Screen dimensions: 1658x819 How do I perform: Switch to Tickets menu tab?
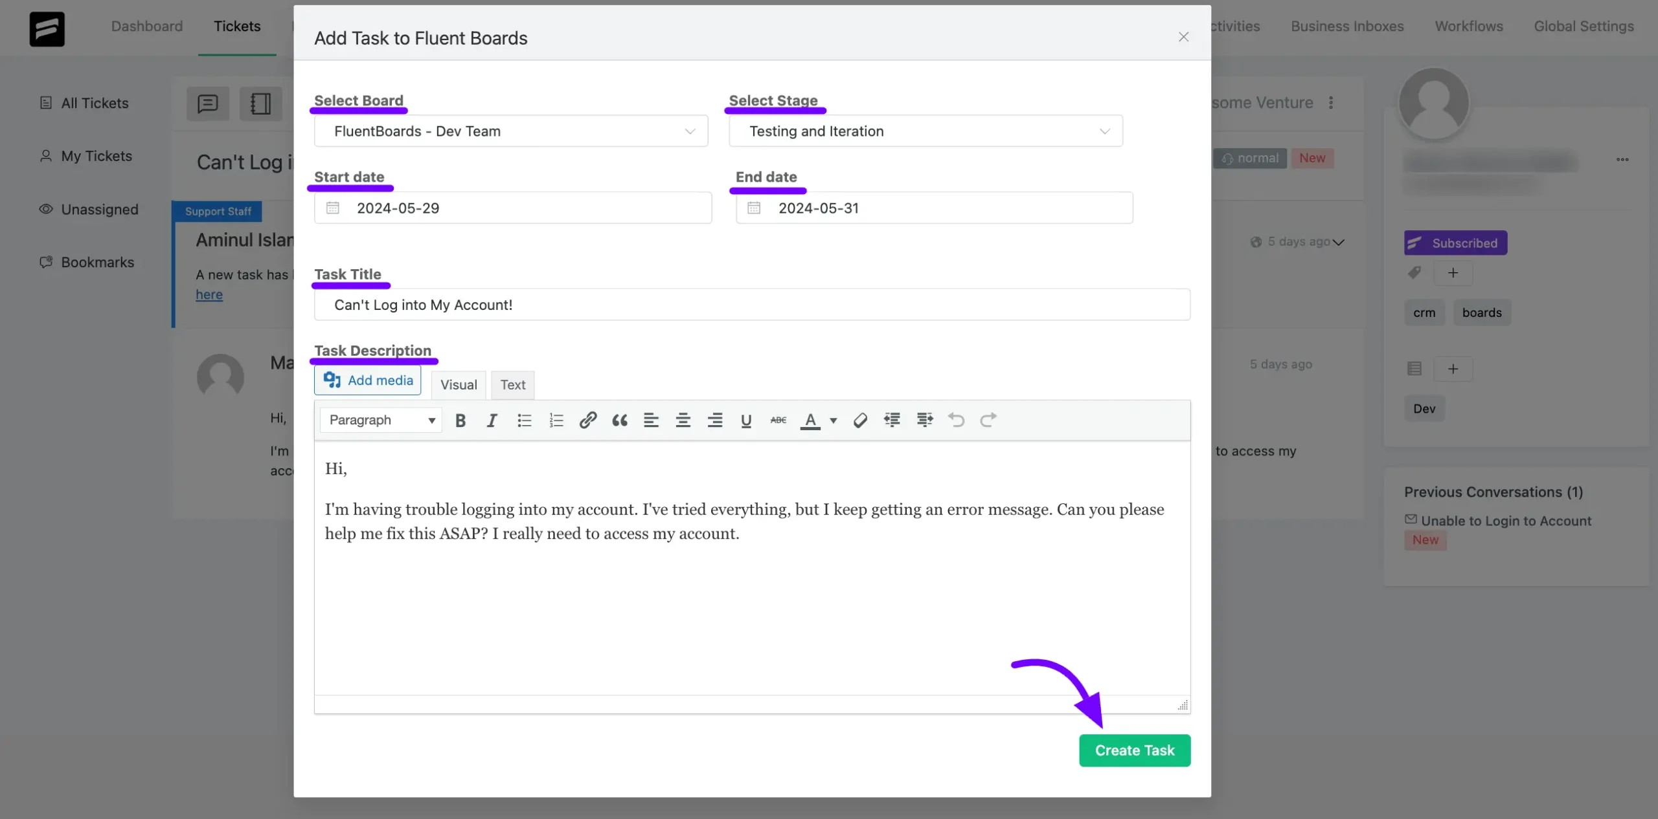pyautogui.click(x=237, y=25)
